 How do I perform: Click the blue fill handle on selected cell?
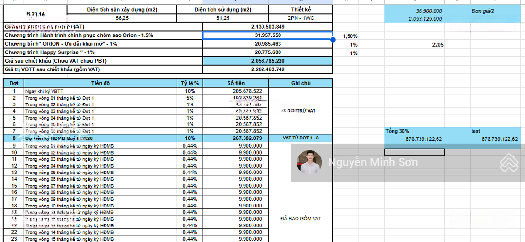(333, 39)
